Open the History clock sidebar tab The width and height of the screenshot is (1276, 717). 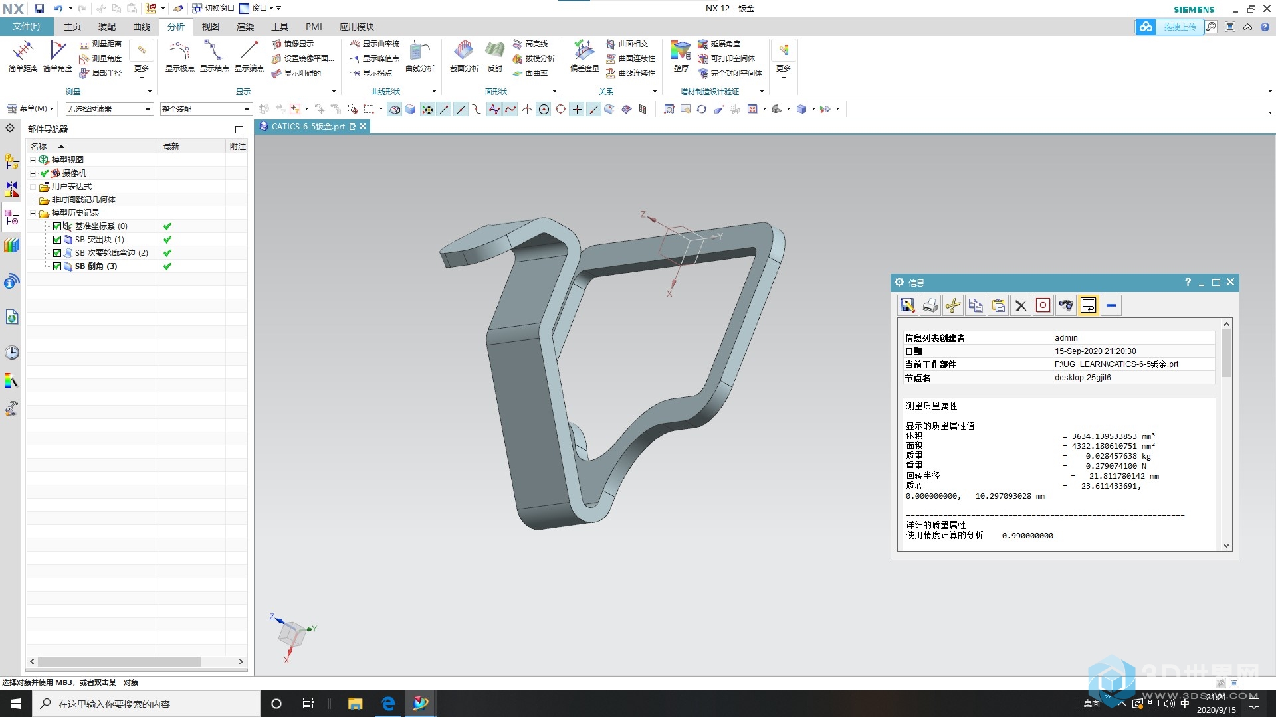coord(11,352)
